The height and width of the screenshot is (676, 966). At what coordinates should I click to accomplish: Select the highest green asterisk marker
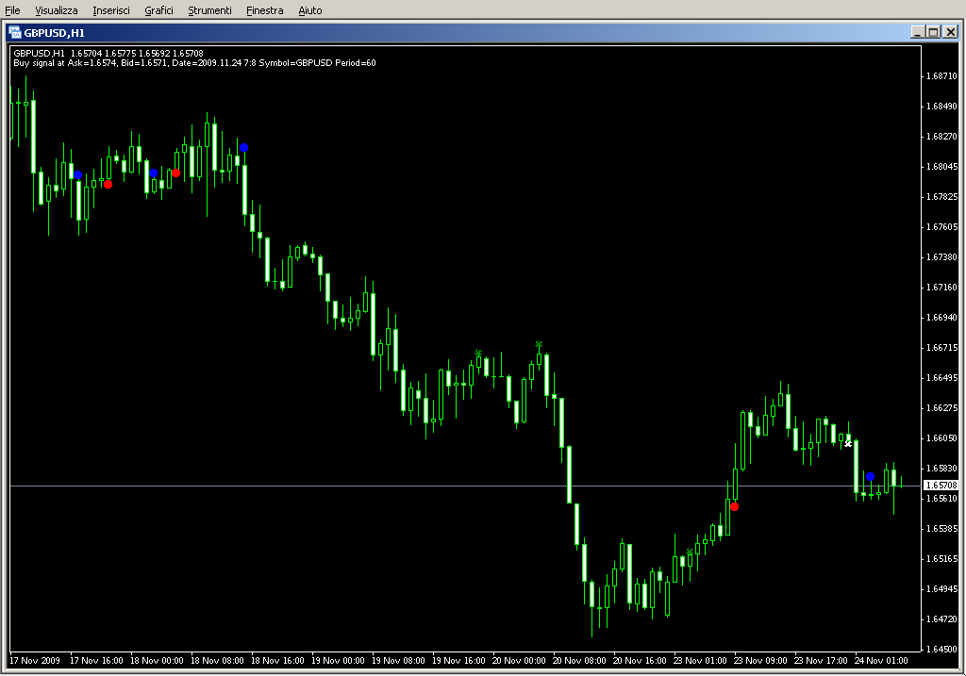coord(539,344)
